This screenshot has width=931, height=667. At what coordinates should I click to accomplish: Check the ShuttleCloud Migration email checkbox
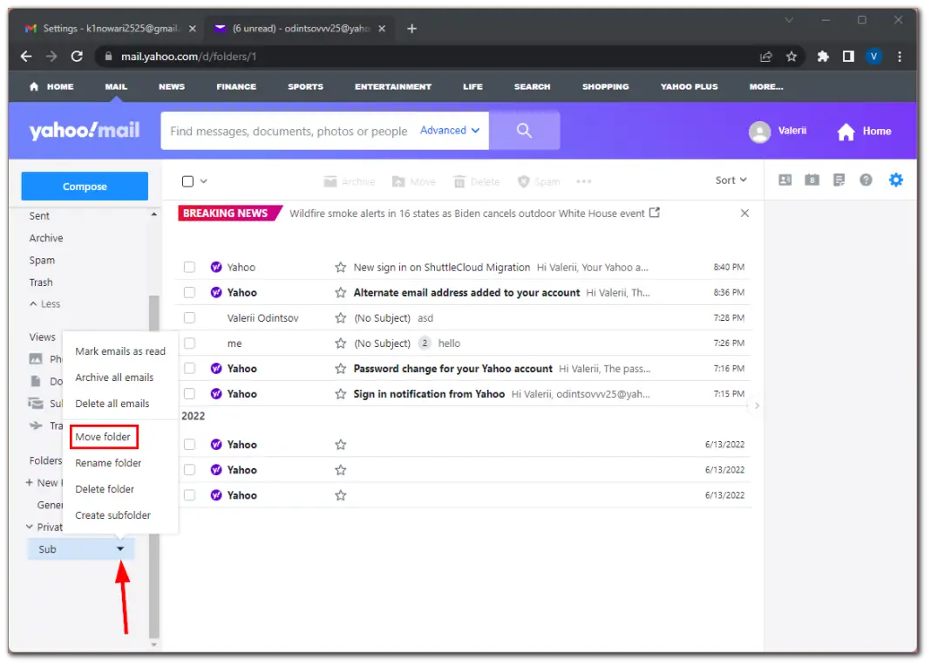189,268
